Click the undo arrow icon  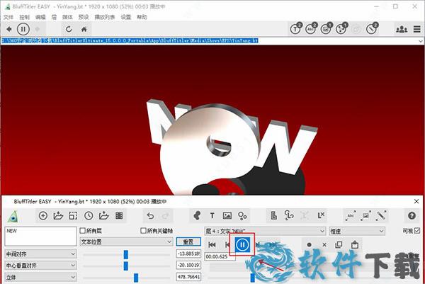click(149, 215)
